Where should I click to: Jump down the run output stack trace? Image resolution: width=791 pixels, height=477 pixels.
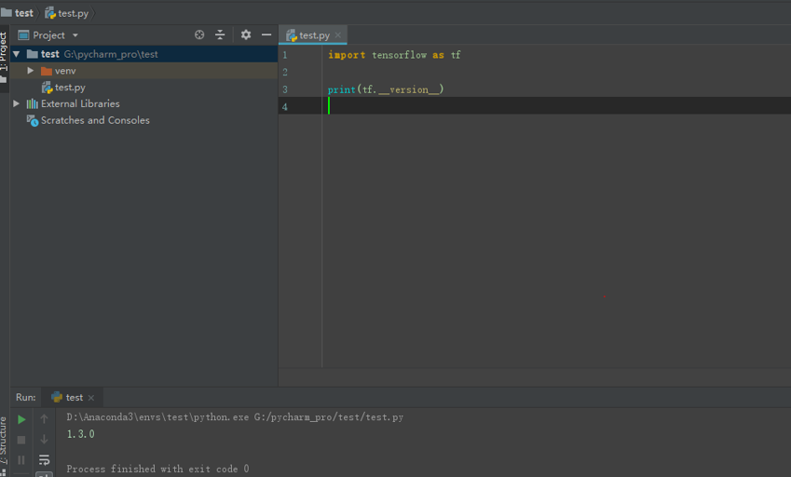point(45,439)
